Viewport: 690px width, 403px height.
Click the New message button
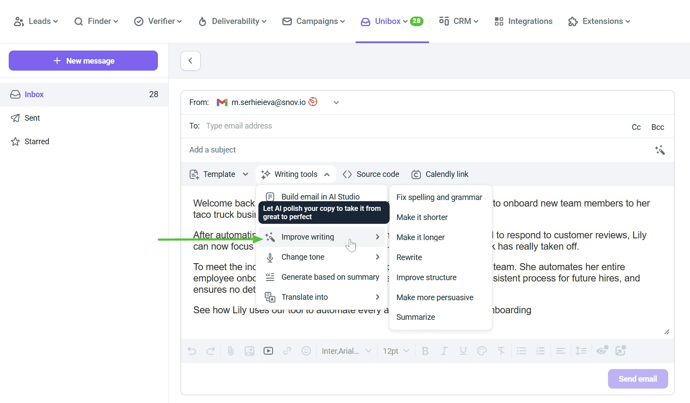[x=83, y=61]
